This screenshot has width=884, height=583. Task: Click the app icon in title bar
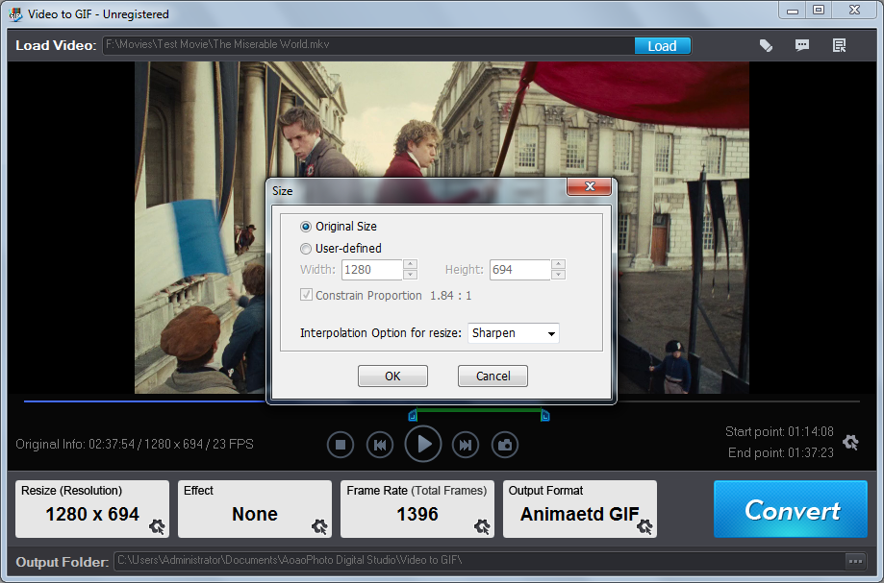15,14
